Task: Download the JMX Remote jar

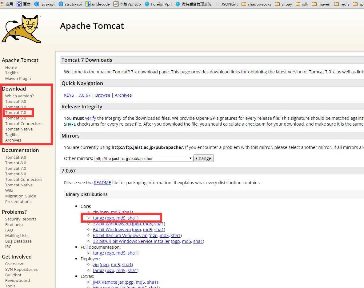Action: [108, 282]
